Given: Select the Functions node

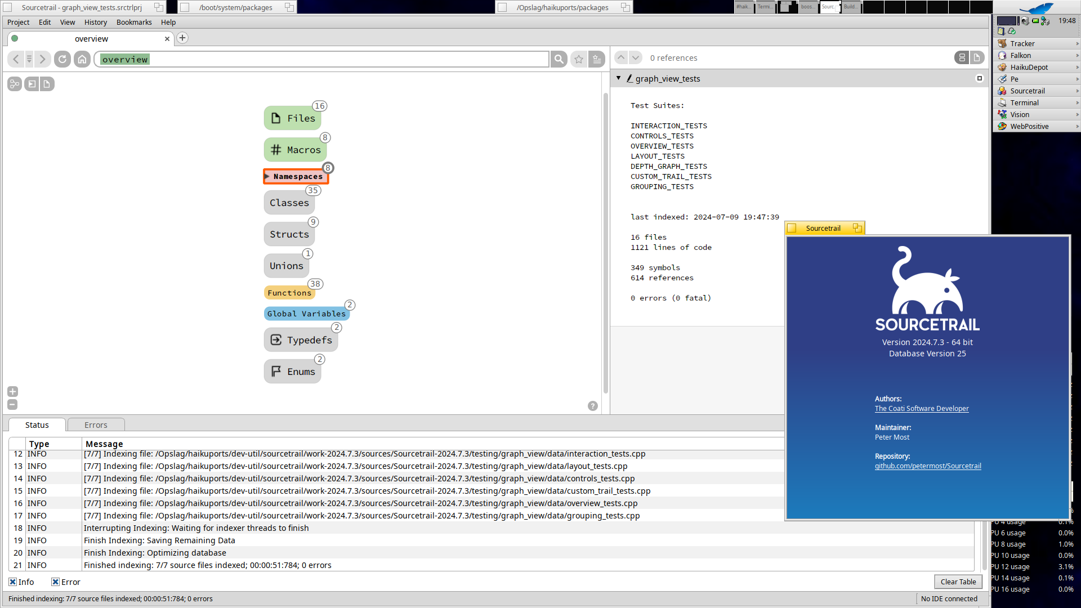Looking at the screenshot, I should tap(289, 293).
